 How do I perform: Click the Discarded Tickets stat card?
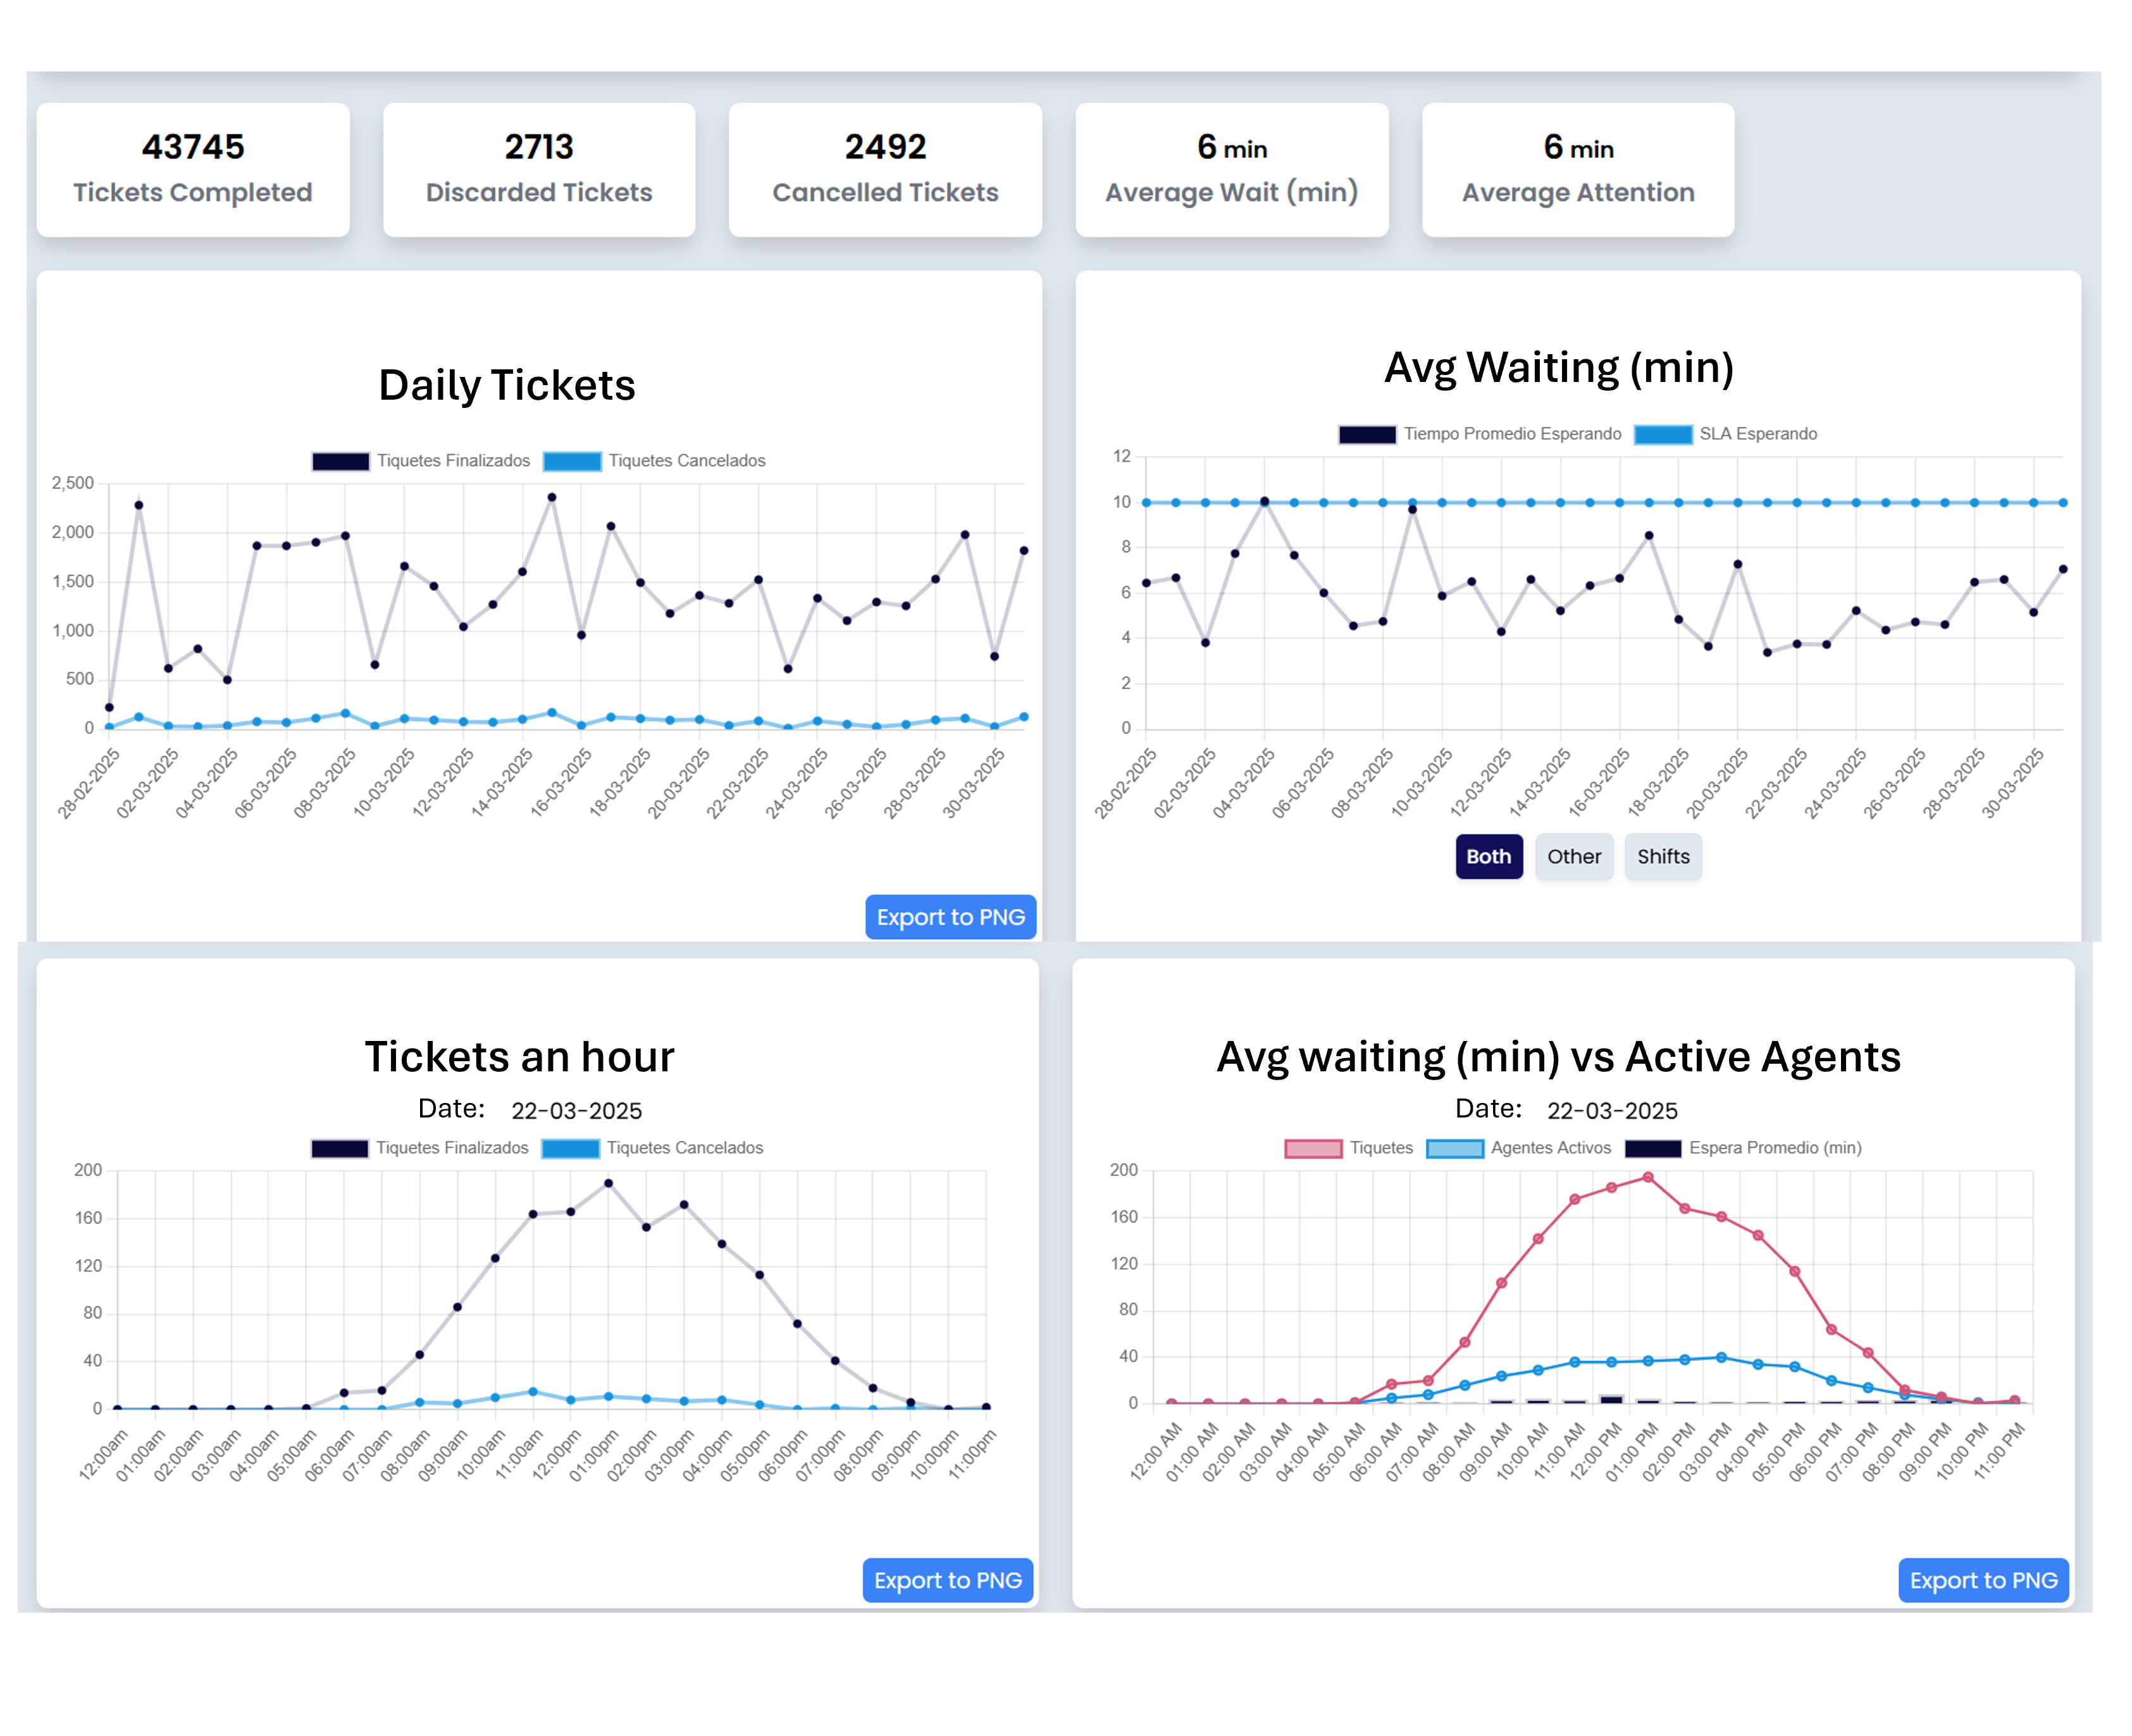(x=538, y=170)
